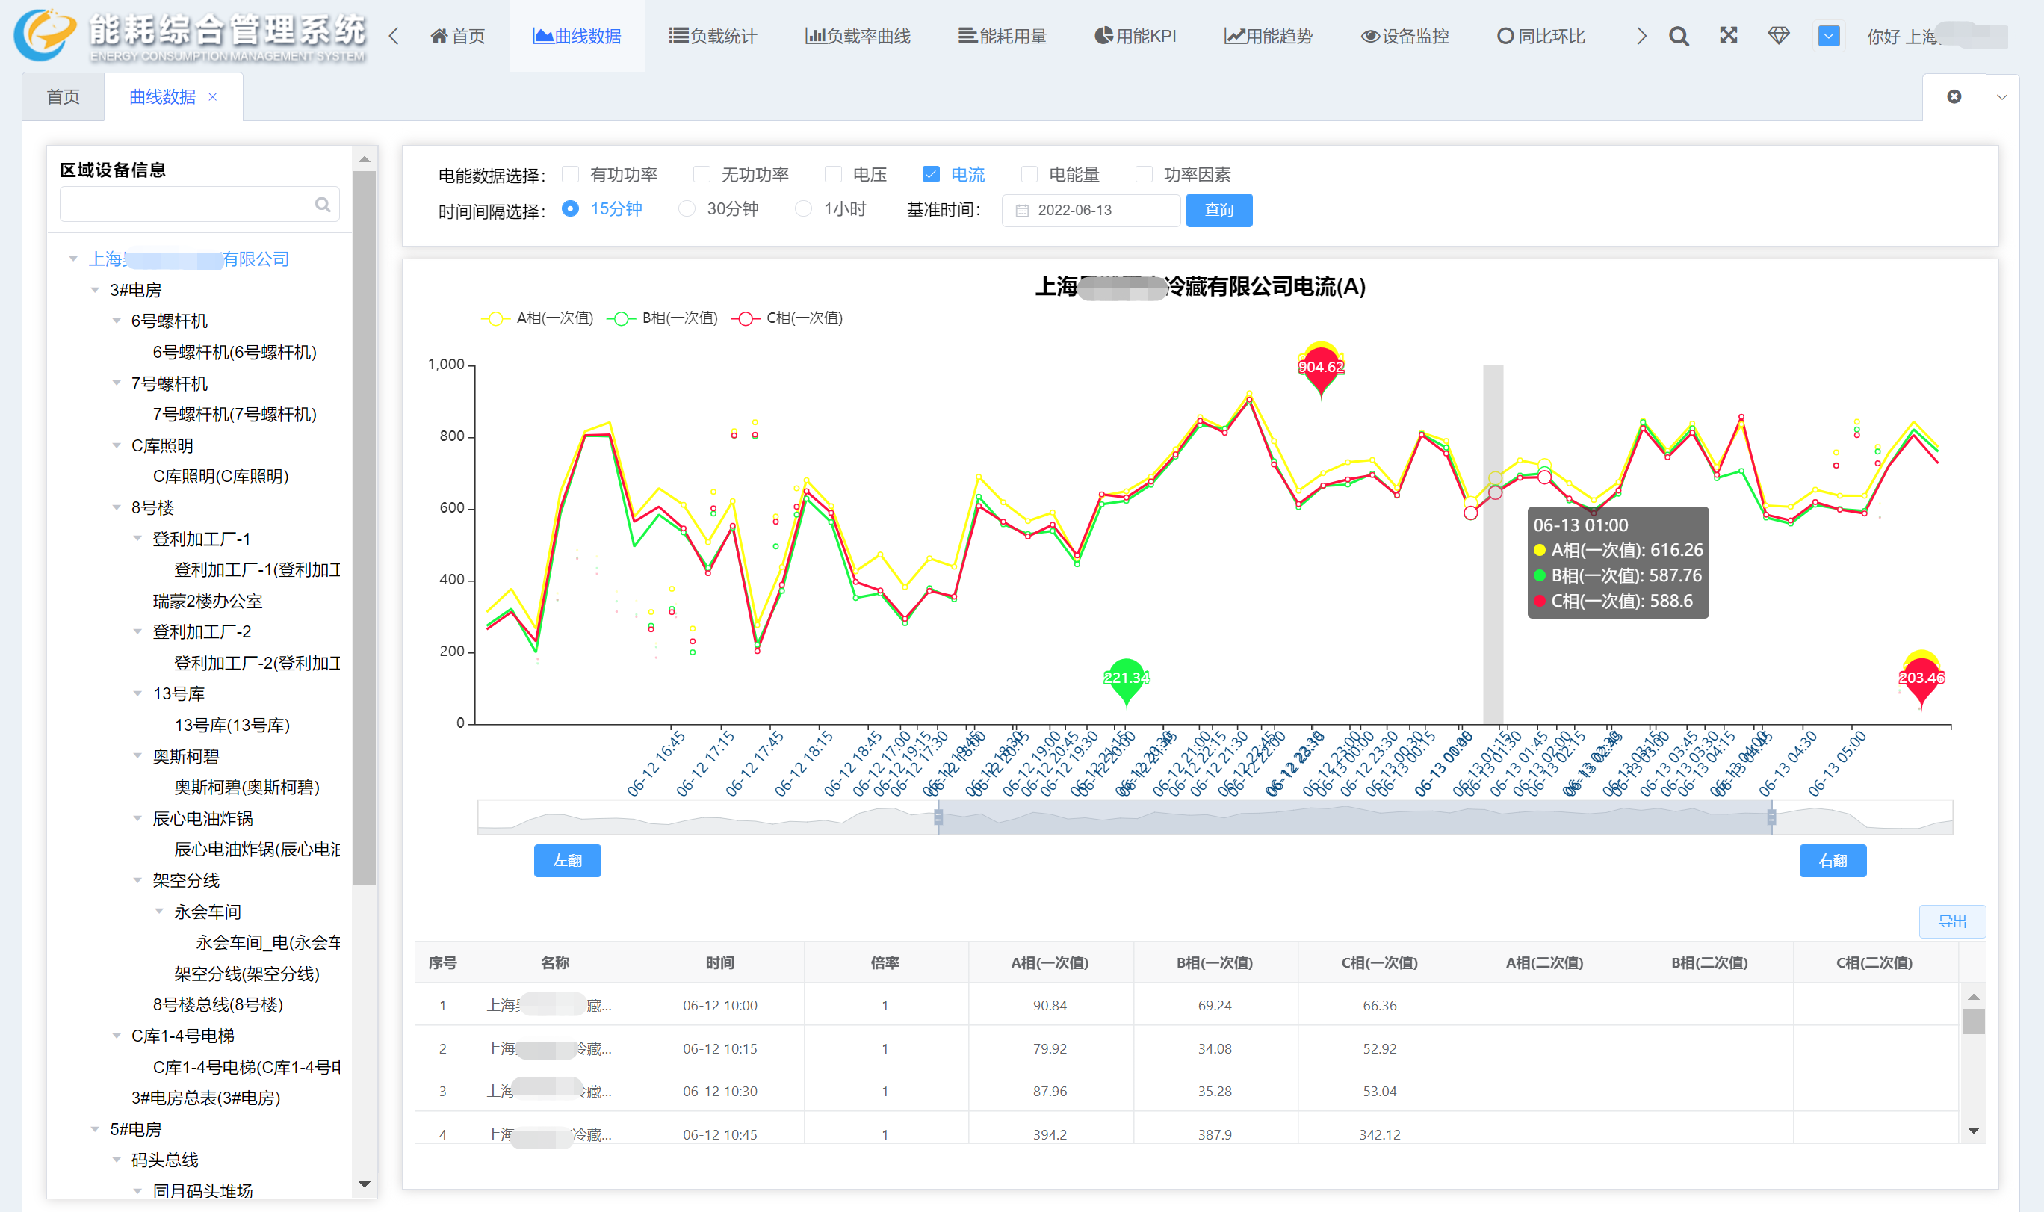Toggle fullscreen with the expand arrows icon

click(1728, 36)
